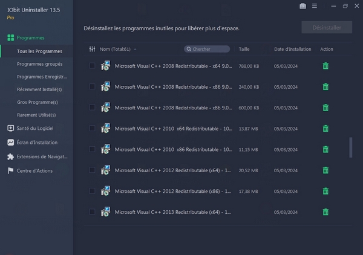This screenshot has height=255, width=363.
Task: Click the vertical scrollbar thumb of the program list
Action: coord(350,147)
